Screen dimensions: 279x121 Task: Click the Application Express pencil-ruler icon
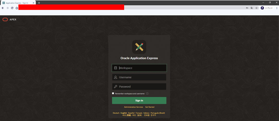(139, 47)
